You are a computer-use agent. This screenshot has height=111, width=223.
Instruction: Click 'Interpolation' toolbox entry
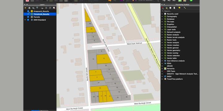point(172,27)
